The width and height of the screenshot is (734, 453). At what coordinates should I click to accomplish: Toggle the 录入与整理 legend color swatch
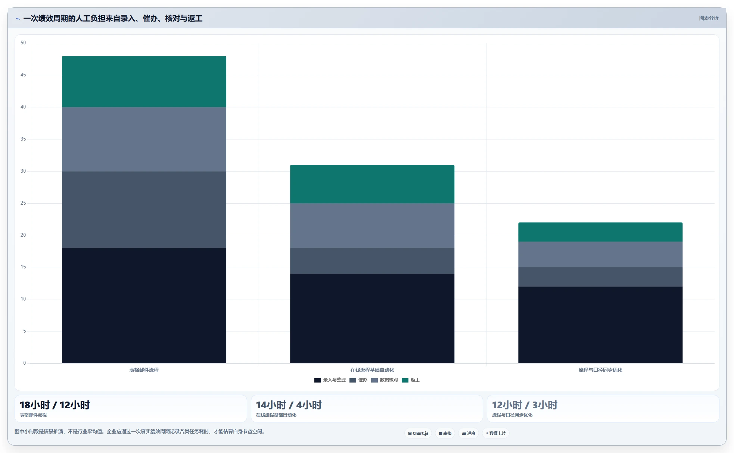click(x=318, y=380)
